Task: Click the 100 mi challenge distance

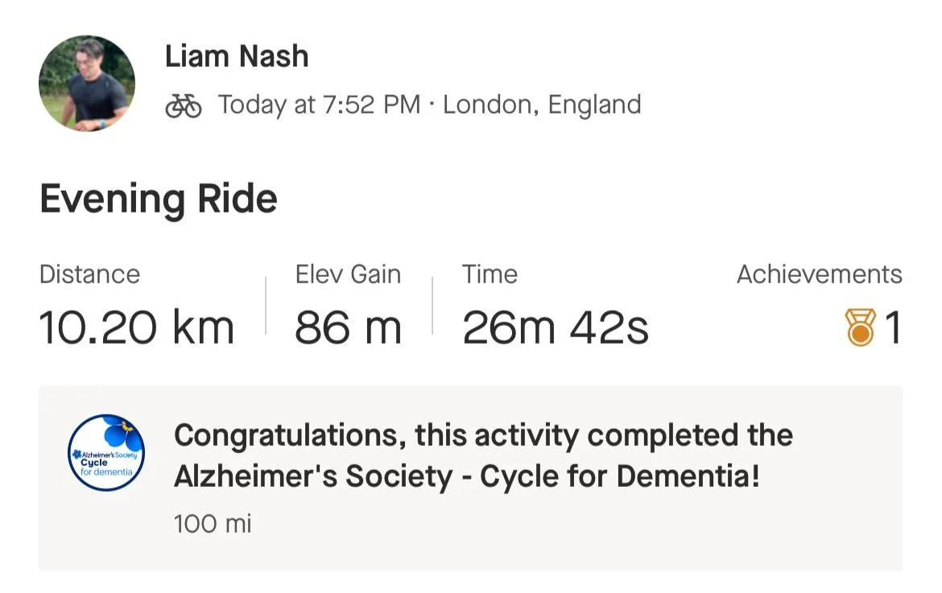Action: point(213,524)
